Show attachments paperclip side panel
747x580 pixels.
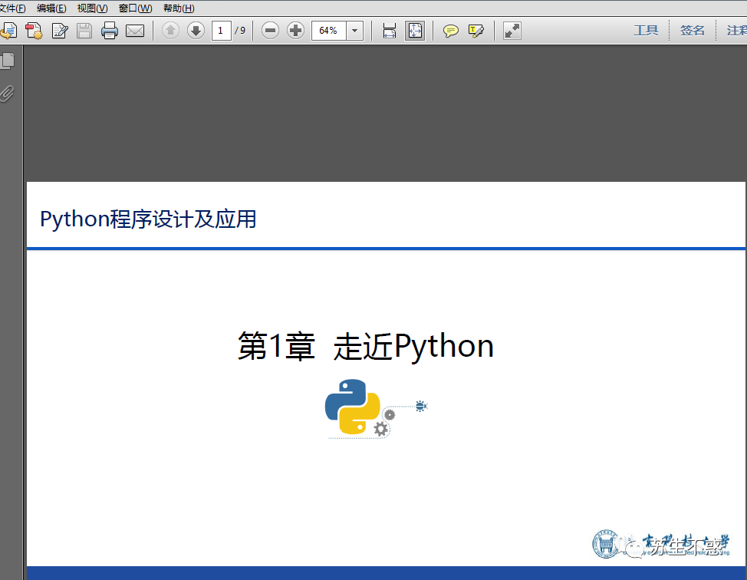click(x=7, y=94)
